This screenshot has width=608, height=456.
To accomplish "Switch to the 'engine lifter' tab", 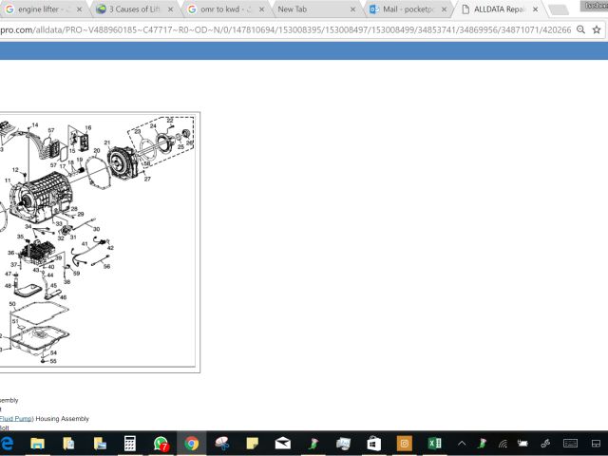I will 38,9.
